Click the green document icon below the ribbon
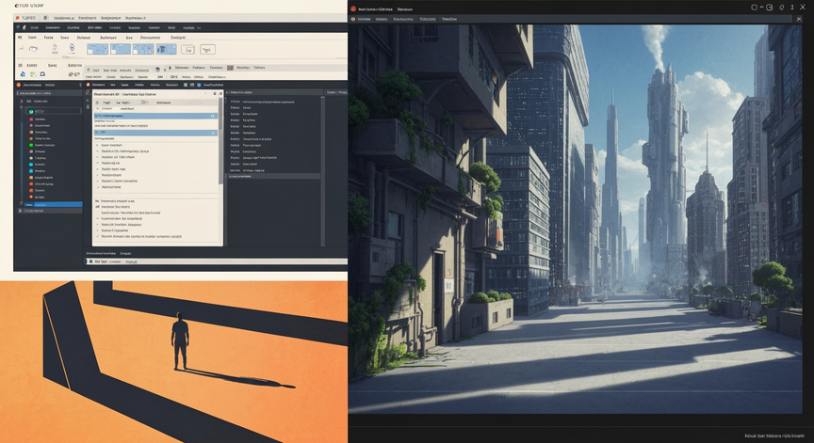 point(33,74)
